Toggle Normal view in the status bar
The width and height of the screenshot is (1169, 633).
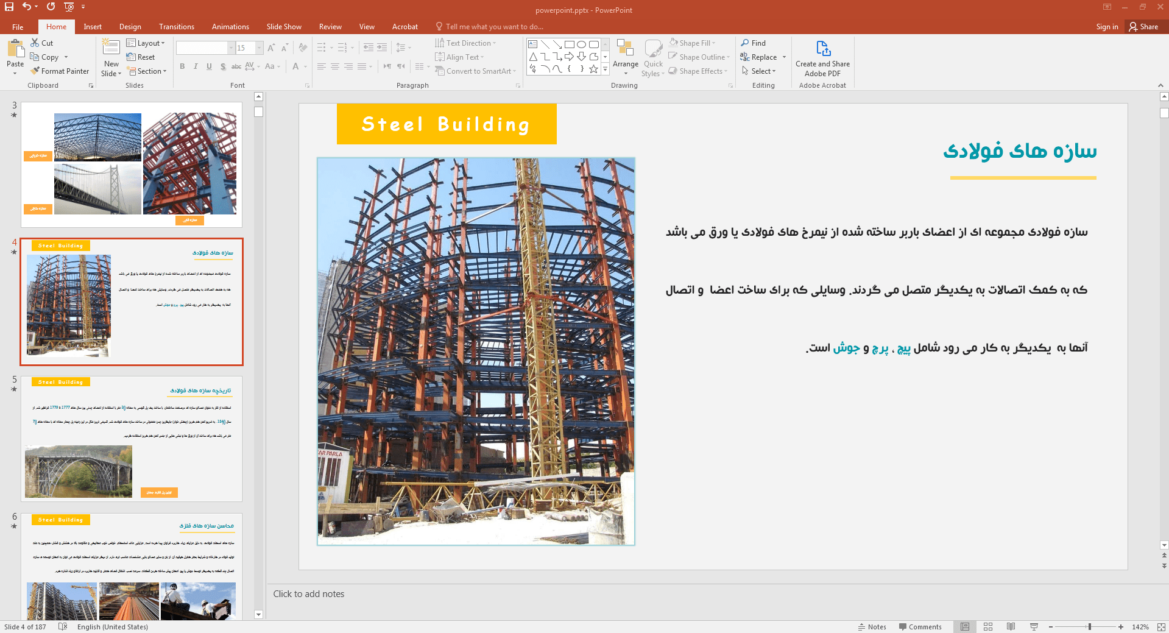pyautogui.click(x=965, y=626)
